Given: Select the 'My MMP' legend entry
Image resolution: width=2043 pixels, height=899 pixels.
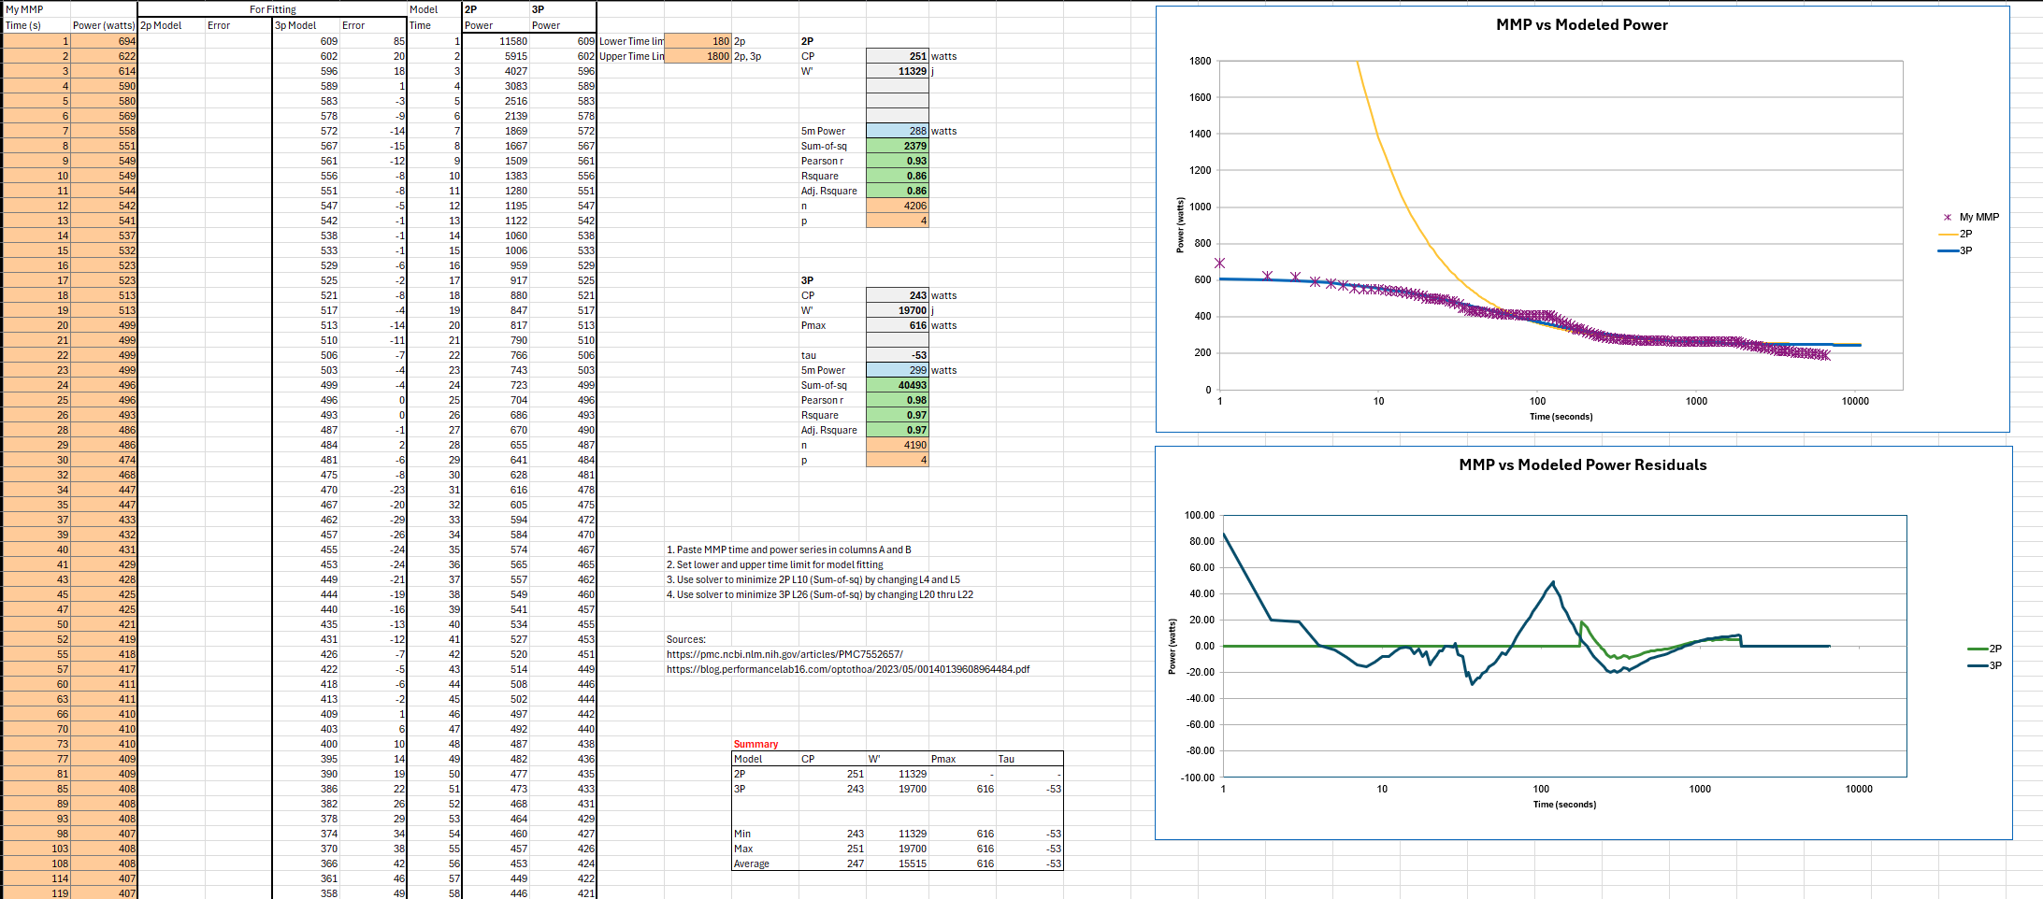Looking at the screenshot, I should point(1970,217).
